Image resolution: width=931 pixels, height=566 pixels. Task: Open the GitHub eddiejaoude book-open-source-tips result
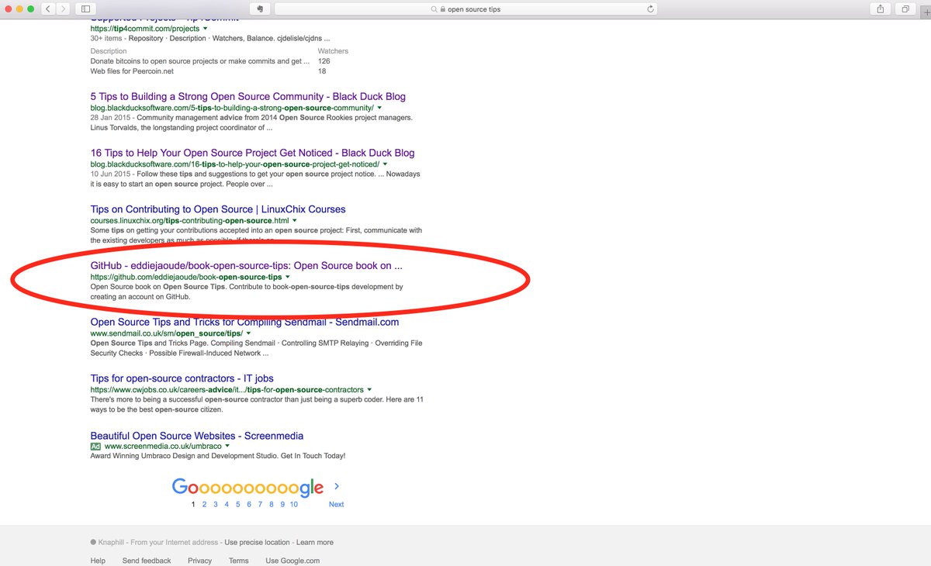tap(247, 265)
